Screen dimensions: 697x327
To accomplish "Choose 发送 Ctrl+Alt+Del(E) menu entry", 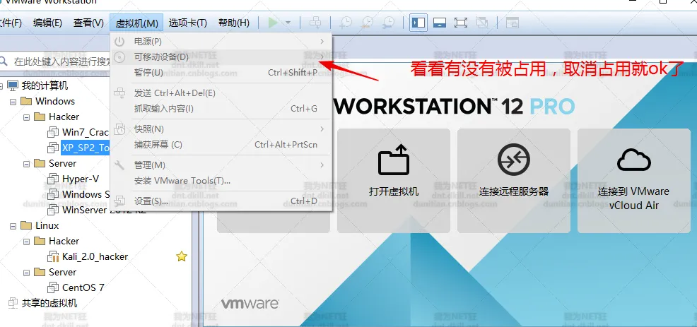I will [x=221, y=93].
